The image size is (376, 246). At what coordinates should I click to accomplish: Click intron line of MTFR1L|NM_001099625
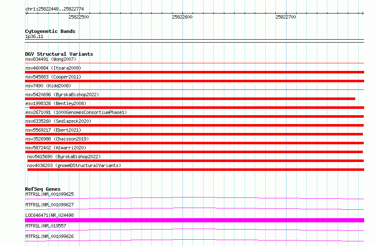click(194, 198)
